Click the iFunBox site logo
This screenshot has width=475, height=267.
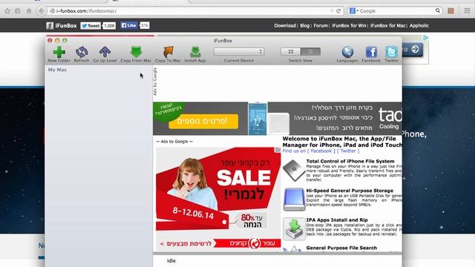pyautogui.click(x=62, y=26)
